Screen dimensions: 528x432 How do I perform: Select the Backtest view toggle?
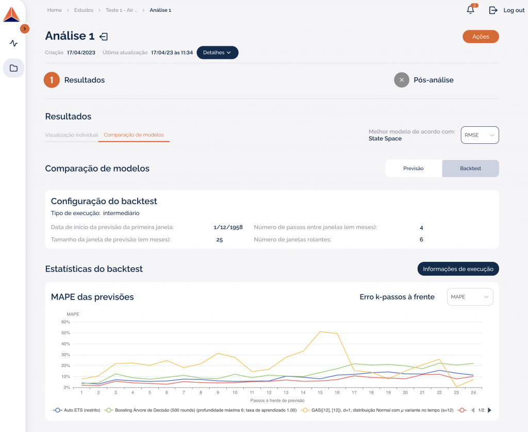(x=470, y=169)
